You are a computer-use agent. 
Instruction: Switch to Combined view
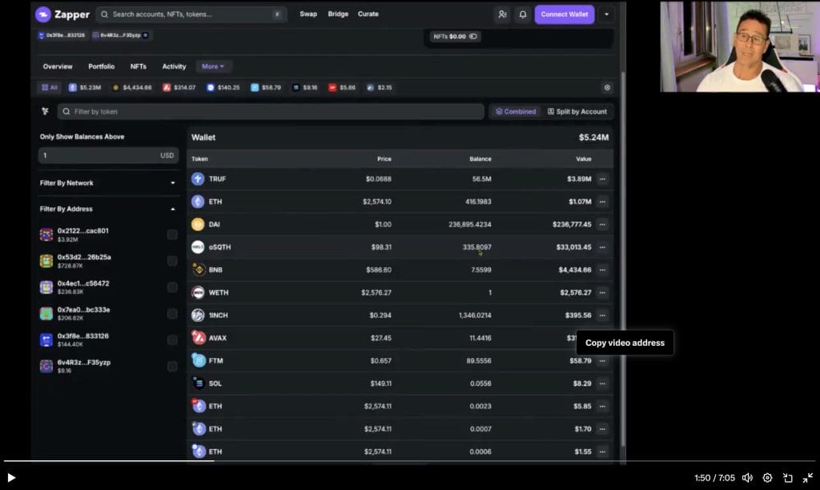[516, 111]
